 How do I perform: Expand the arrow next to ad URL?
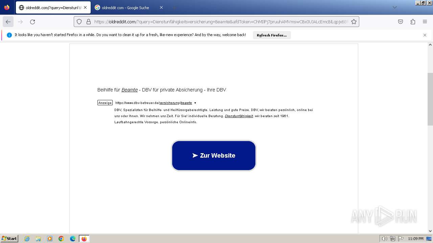(195, 103)
